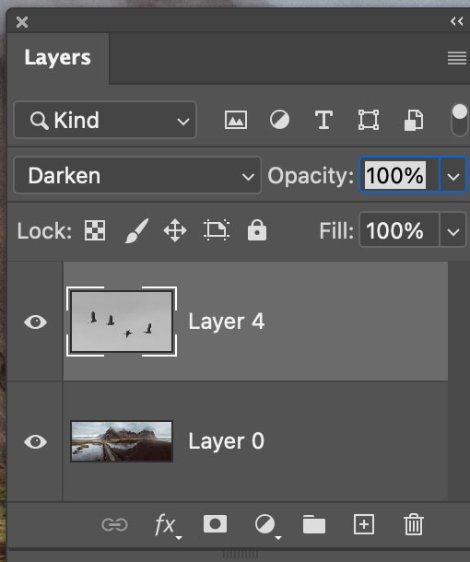Lock transparent pixels checkerboard icon

[95, 230]
